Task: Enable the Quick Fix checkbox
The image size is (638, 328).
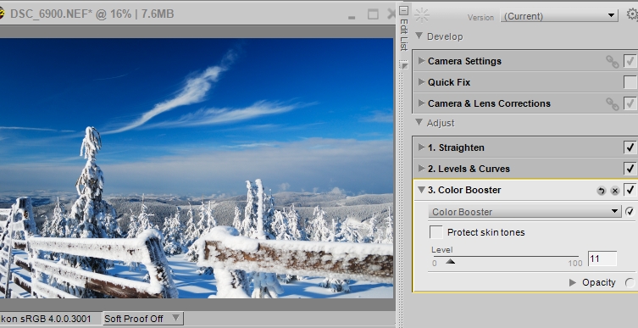Action: tap(630, 82)
